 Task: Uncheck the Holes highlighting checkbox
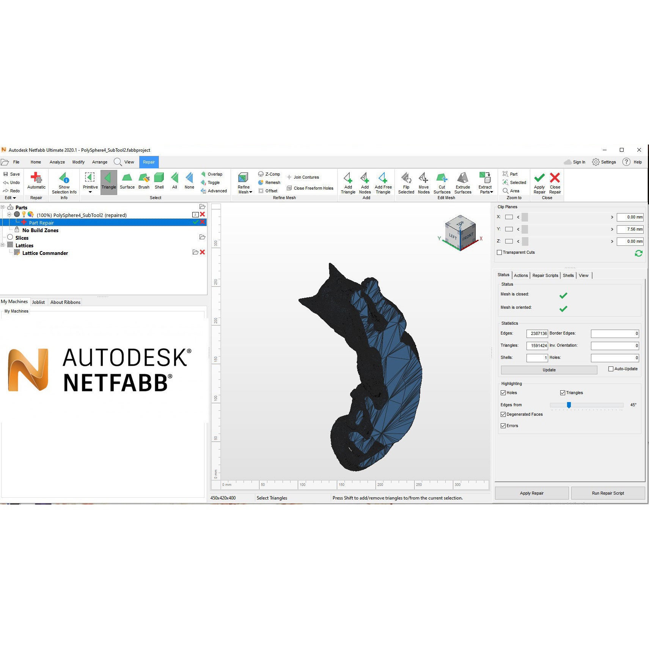pos(503,393)
